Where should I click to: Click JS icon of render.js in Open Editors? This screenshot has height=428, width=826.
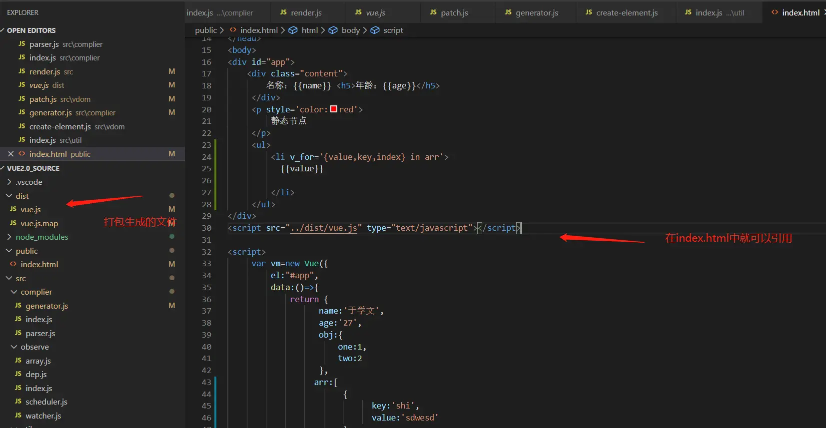pyautogui.click(x=21, y=71)
